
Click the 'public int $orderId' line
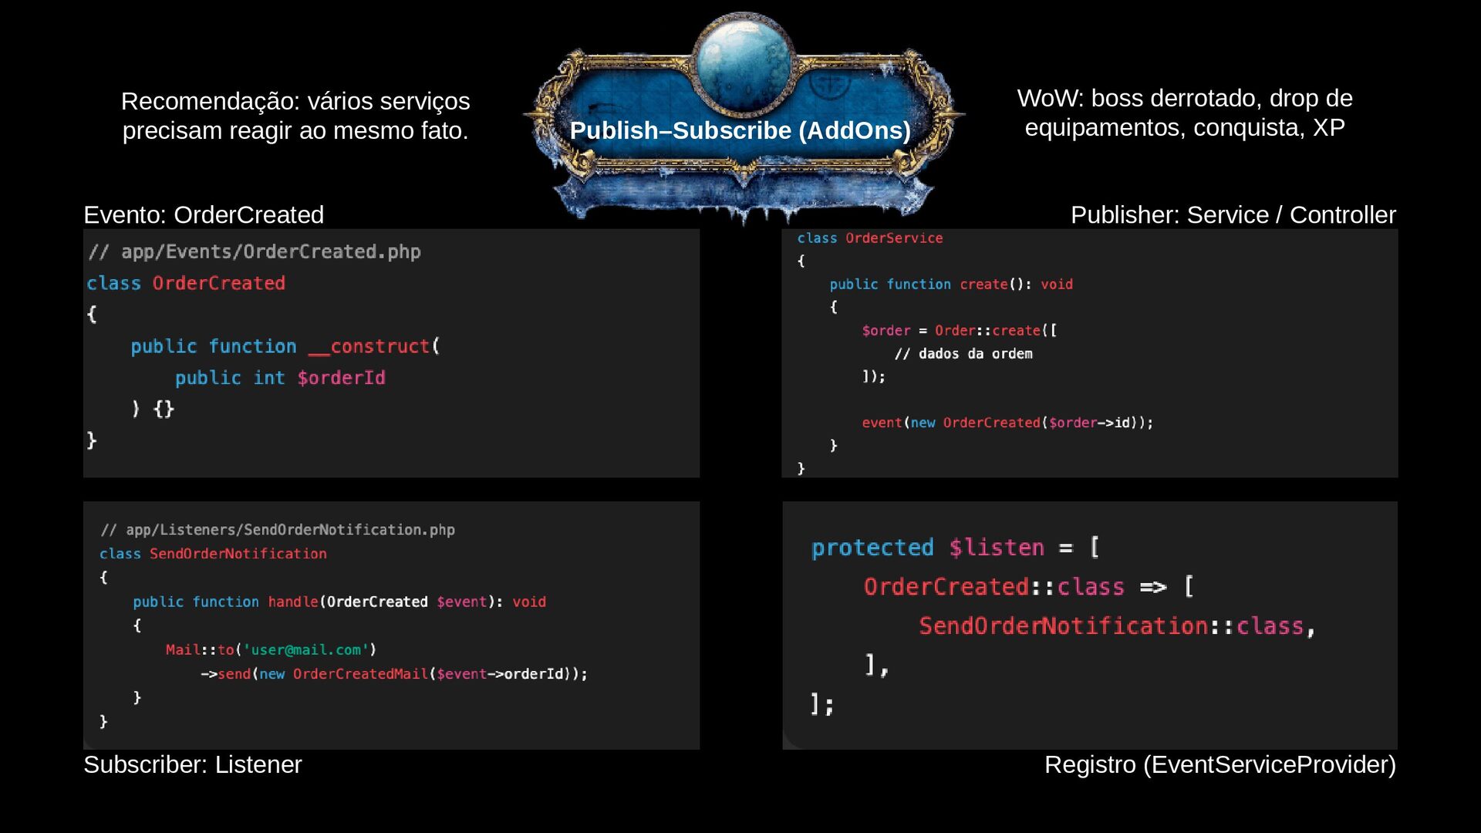pos(280,378)
